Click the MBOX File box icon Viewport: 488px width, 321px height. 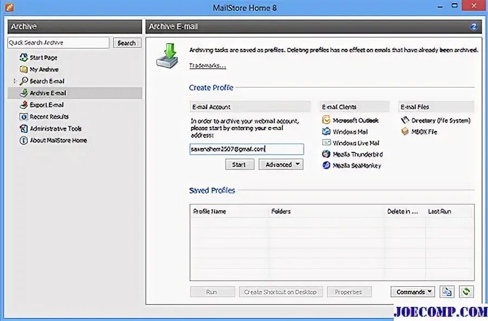405,132
